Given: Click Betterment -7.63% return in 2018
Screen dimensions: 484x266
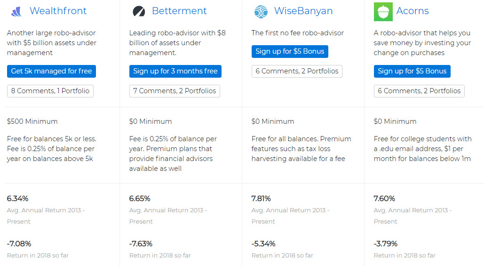Looking at the screenshot, I should (141, 244).
